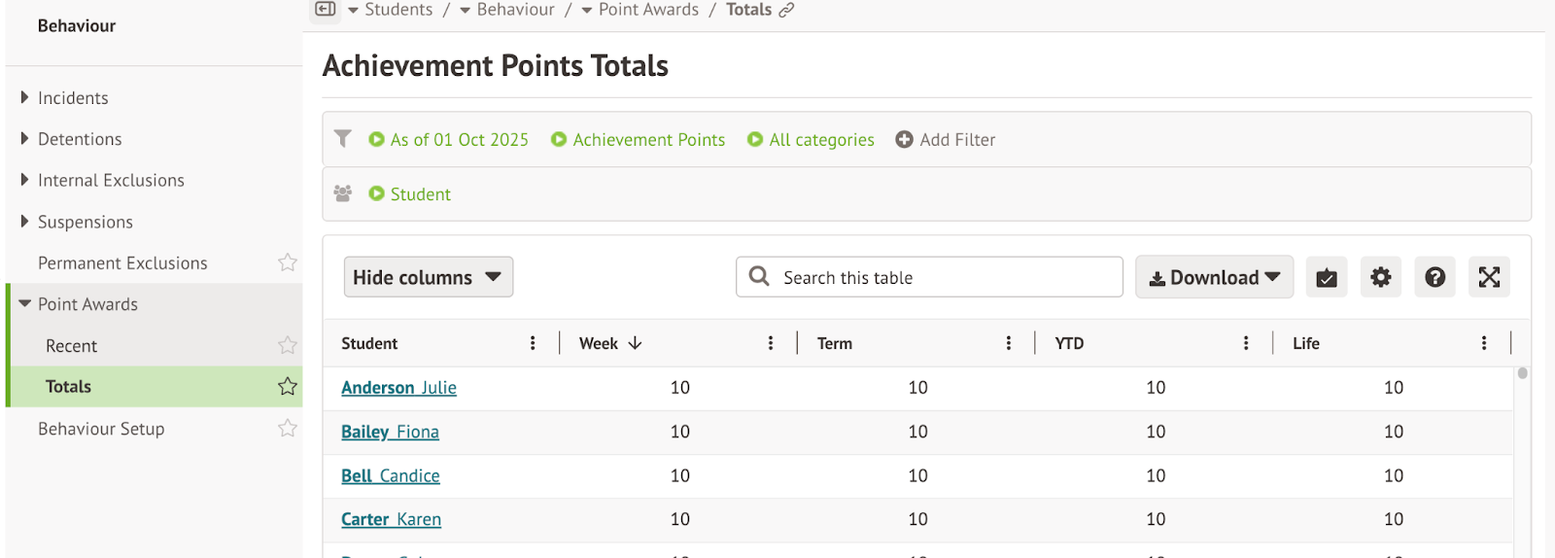Open Anderson Julie student profile link

pyautogui.click(x=398, y=388)
